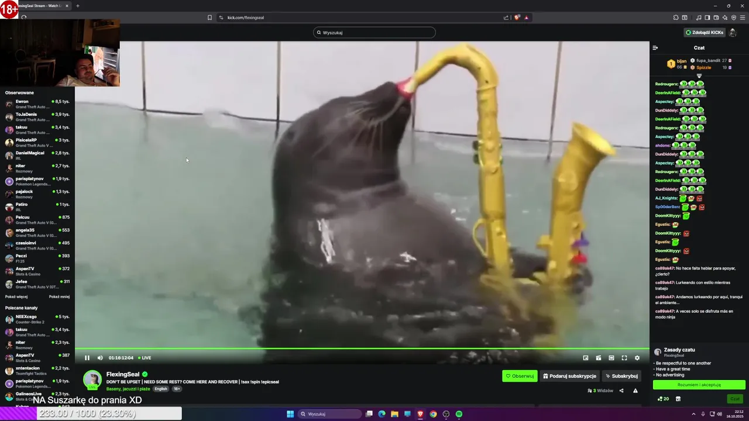Screen dimensions: 749x421
Task: Open the angela35 followed channel
Action: (x=37, y=233)
